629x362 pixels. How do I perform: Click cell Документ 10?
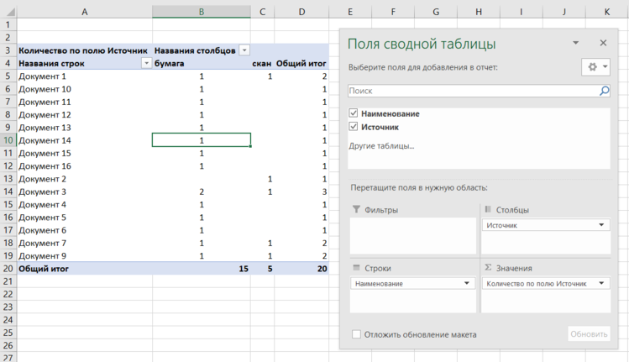(85, 89)
